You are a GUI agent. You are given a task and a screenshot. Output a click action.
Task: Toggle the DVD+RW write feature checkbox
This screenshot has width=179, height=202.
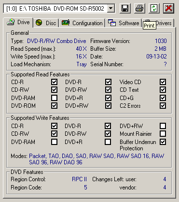[163, 126]
